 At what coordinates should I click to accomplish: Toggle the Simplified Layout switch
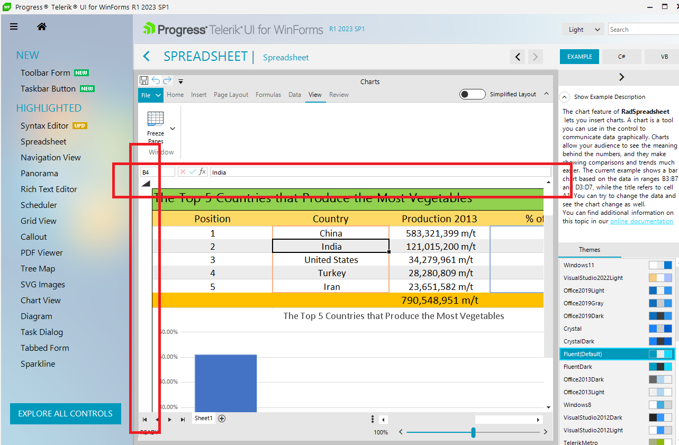[x=472, y=94]
